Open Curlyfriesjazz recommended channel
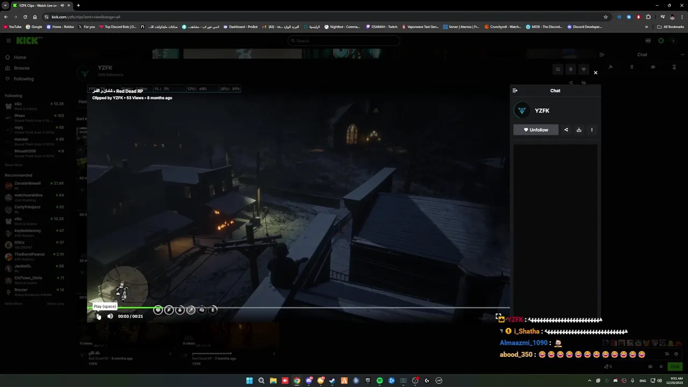The image size is (688, 387). 34,209
